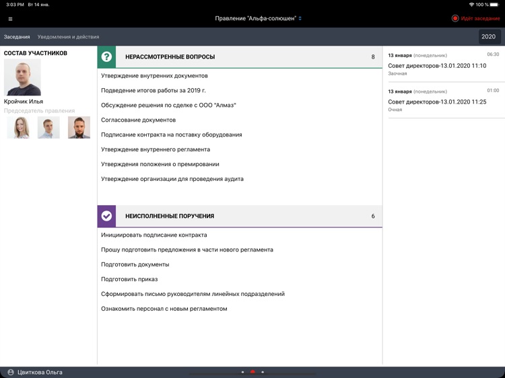This screenshot has height=378, width=505.
Task: Open Утверждения положения о премировании
Action: pyautogui.click(x=160, y=164)
